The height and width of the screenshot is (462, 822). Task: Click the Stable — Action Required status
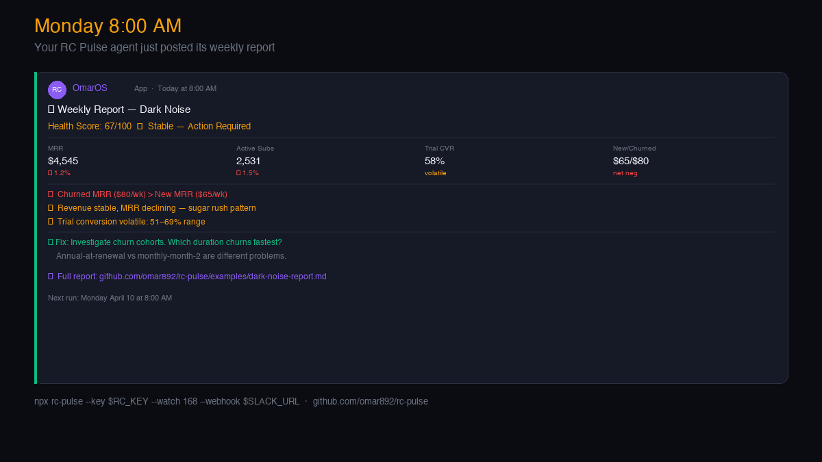tap(199, 127)
